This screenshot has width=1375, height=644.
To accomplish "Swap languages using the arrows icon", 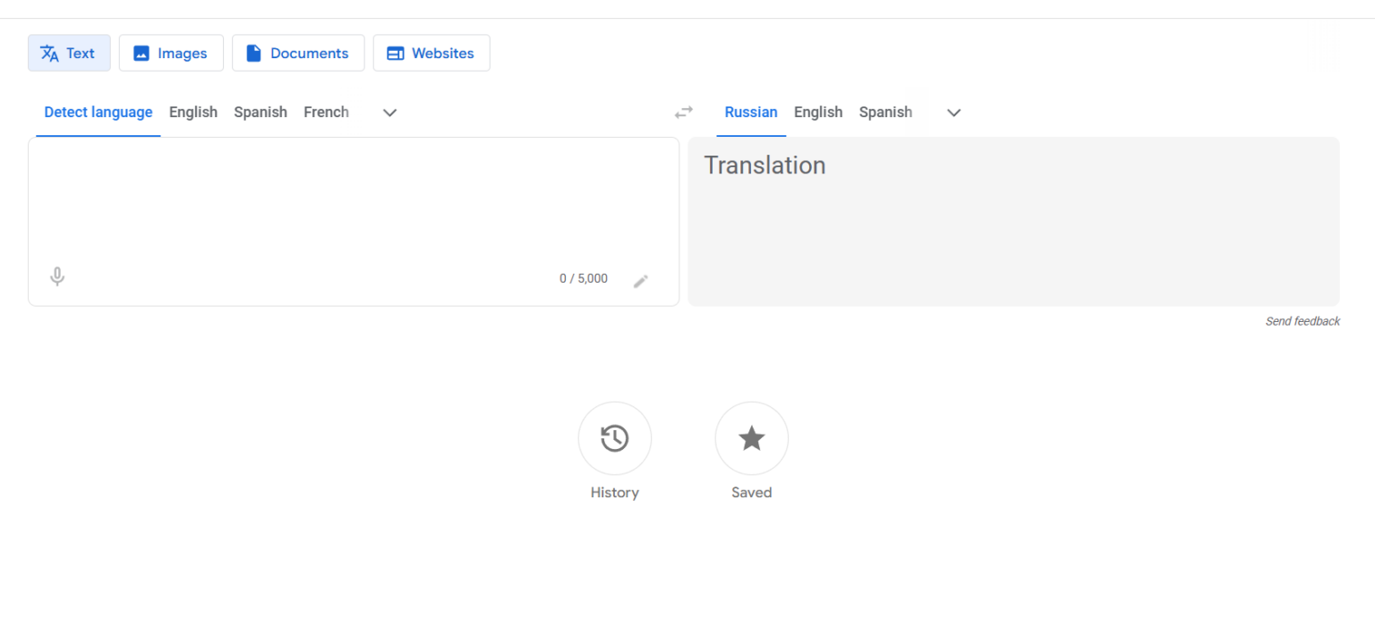I will click(684, 113).
